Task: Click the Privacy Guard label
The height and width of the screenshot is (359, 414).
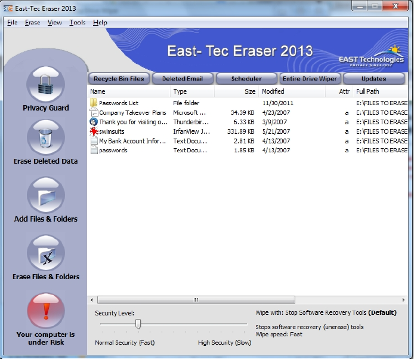Action: pyautogui.click(x=46, y=108)
